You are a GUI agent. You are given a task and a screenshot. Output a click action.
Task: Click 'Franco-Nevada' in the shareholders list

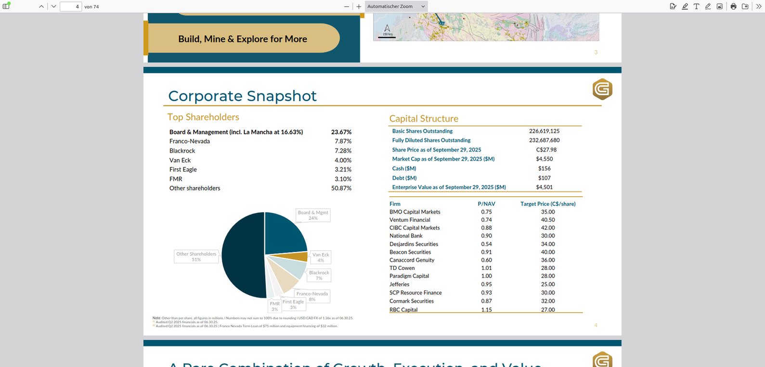coord(190,141)
